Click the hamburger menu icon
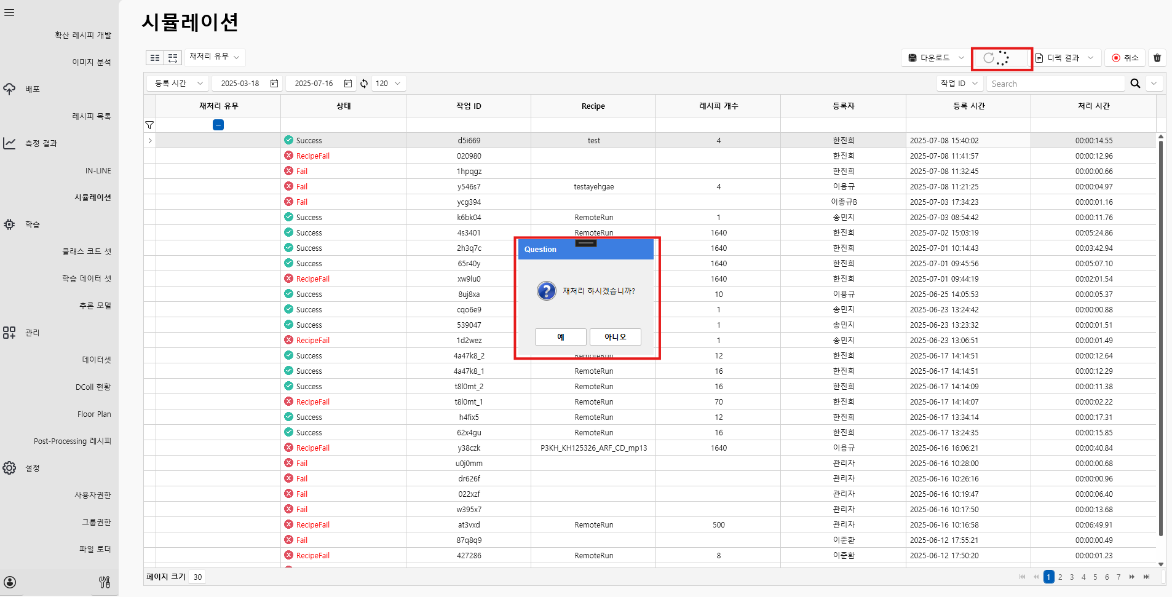Viewport: 1172px width, 597px height. pyautogui.click(x=9, y=12)
